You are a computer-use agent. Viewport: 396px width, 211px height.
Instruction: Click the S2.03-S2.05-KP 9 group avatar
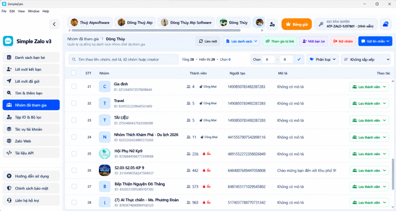click(104, 170)
